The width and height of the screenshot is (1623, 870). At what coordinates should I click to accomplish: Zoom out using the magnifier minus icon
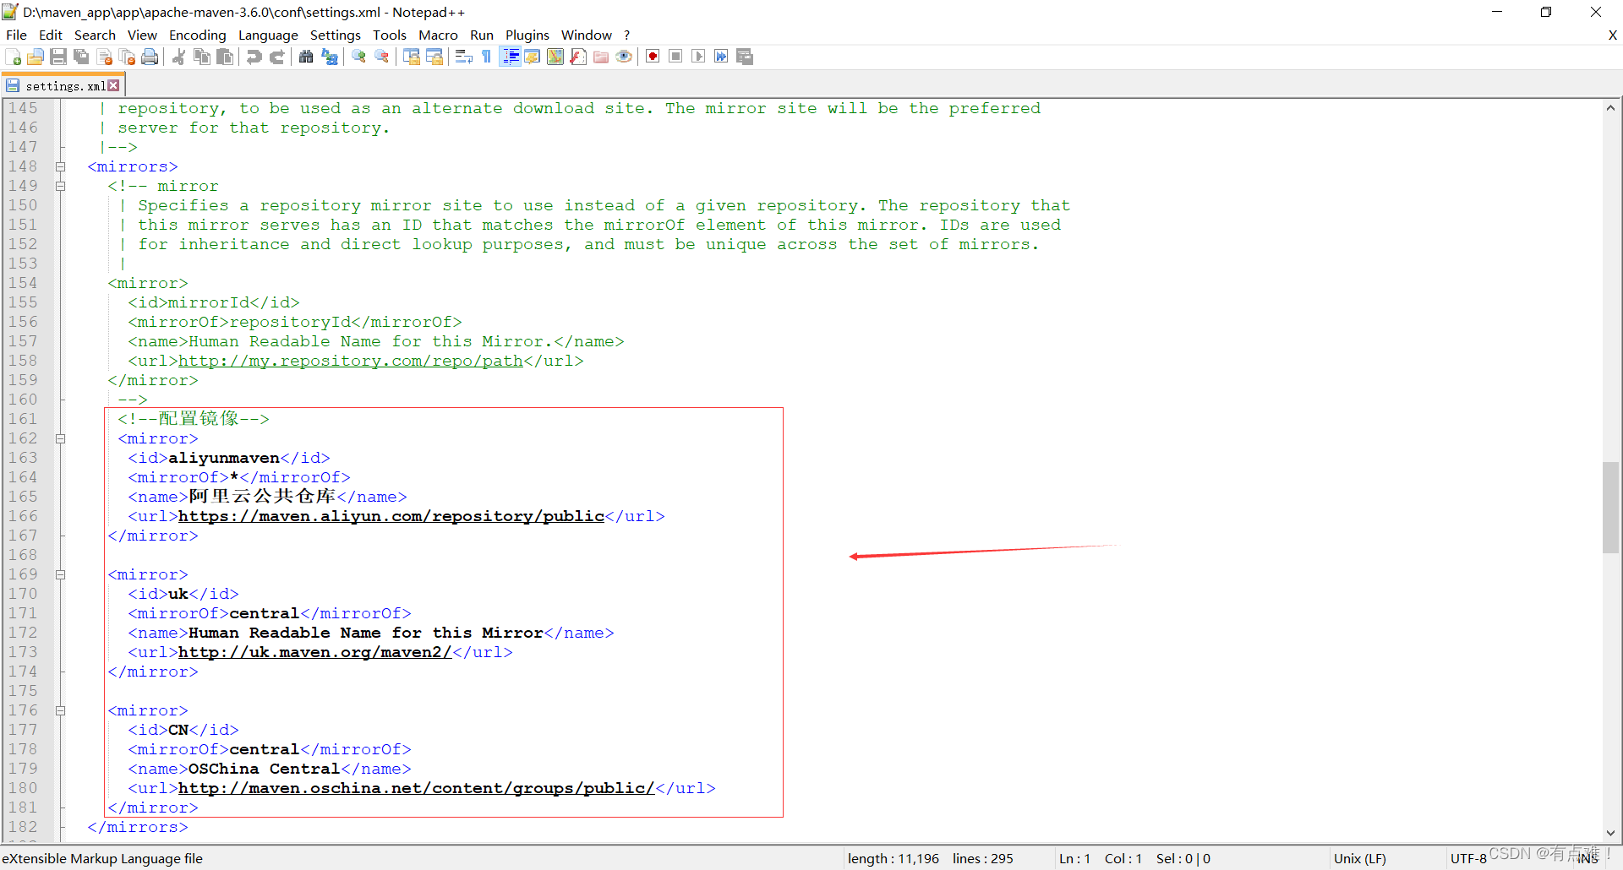pos(382,57)
